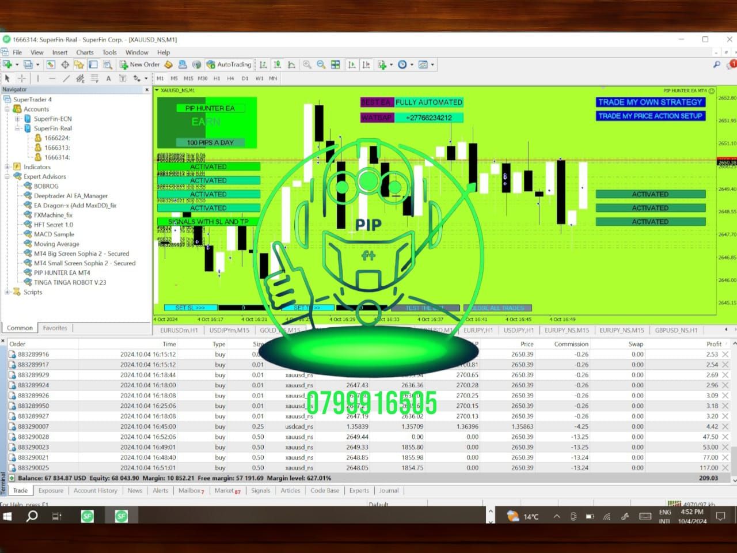Open Windows Start menu
This screenshot has width=737, height=553.
coord(7,516)
